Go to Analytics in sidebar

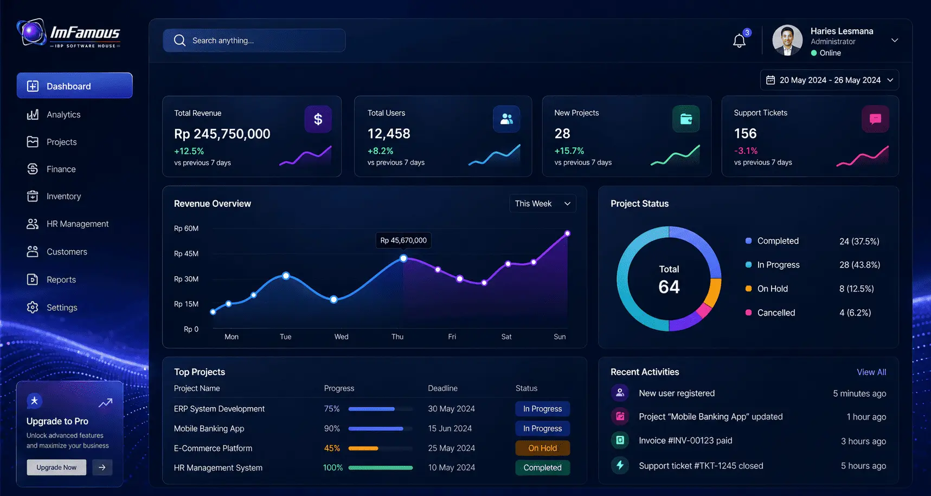(63, 114)
